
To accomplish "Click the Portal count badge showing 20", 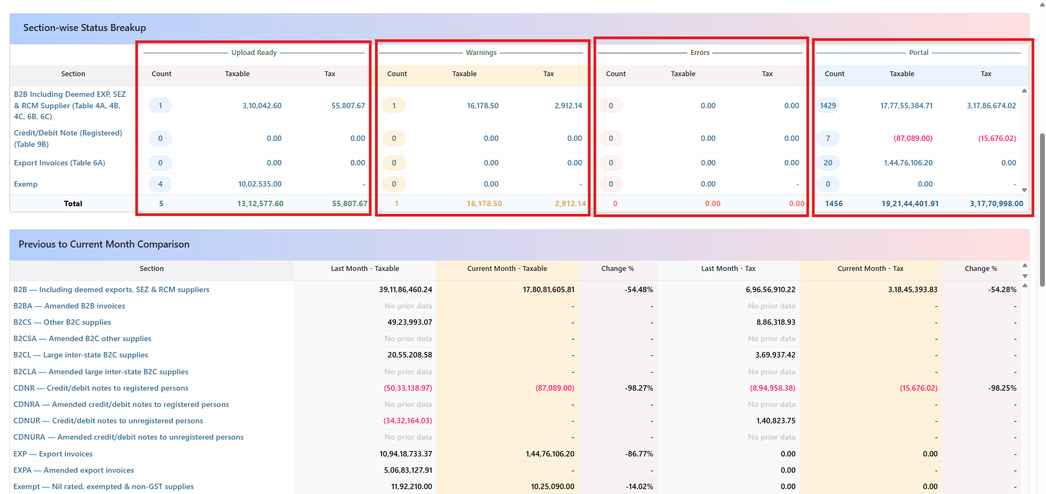I will 827,163.
